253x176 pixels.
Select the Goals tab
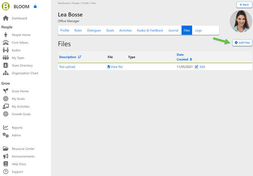[110, 30]
